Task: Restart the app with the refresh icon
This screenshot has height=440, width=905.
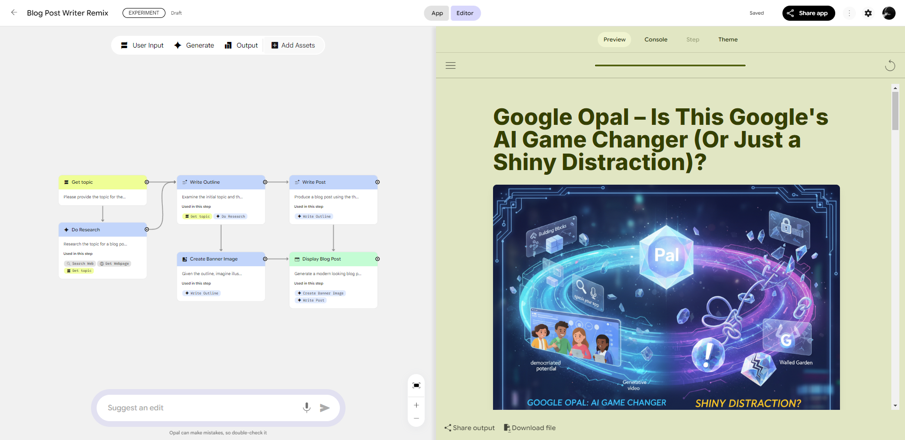Action: (890, 65)
